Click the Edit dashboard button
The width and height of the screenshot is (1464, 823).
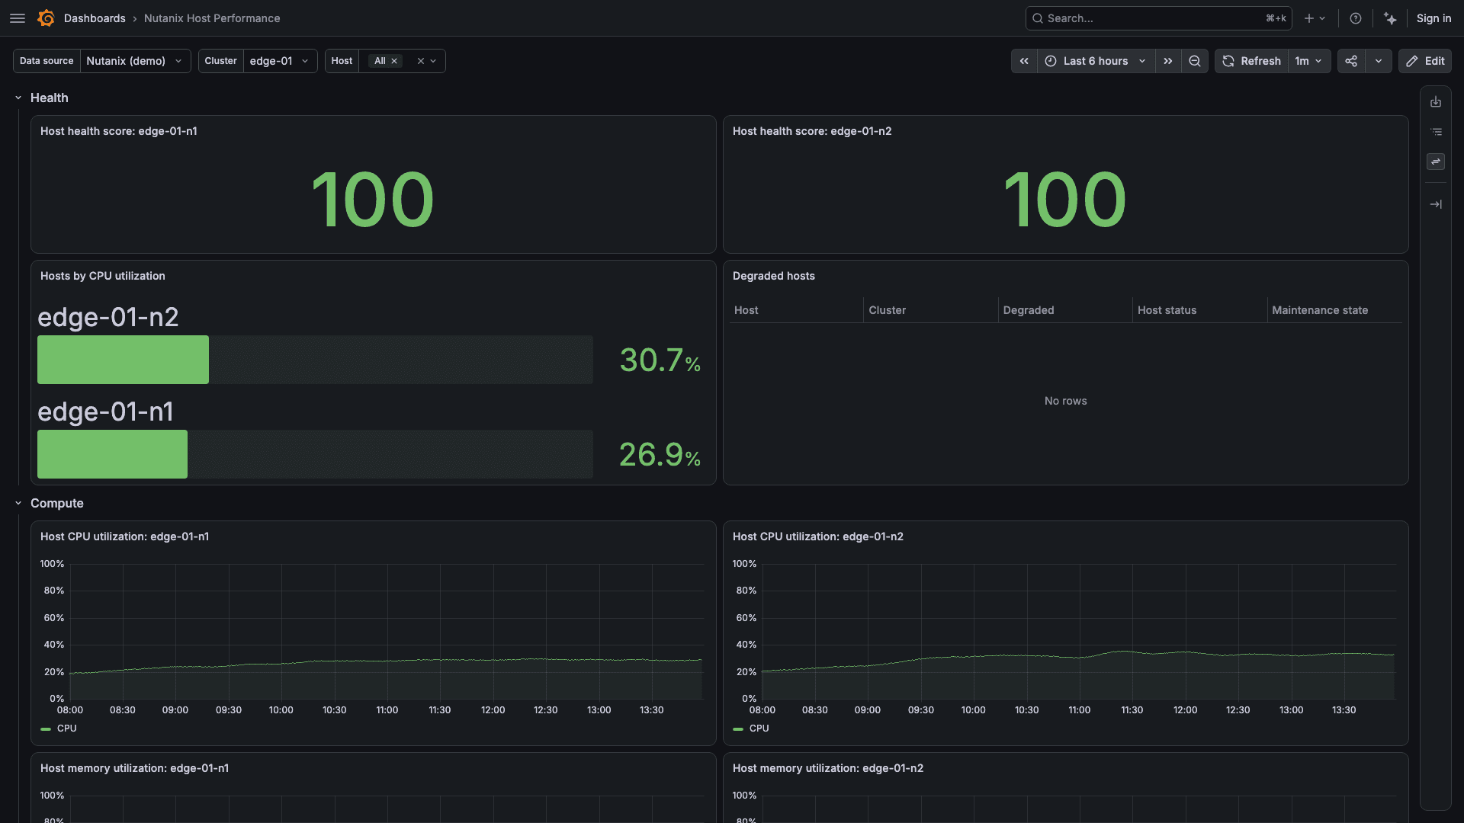click(1424, 61)
